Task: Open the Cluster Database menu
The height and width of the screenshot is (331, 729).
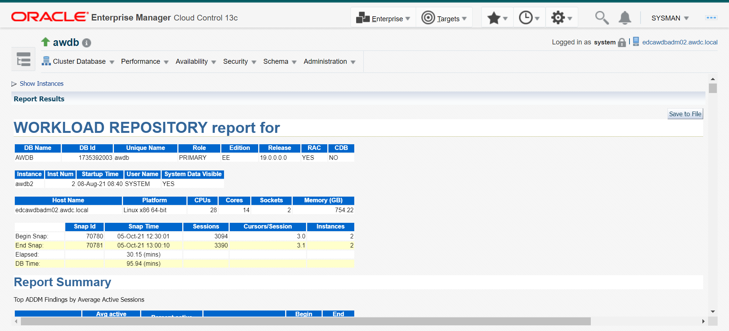Action: click(78, 61)
